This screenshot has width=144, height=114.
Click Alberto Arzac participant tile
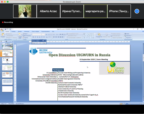point(49,11)
